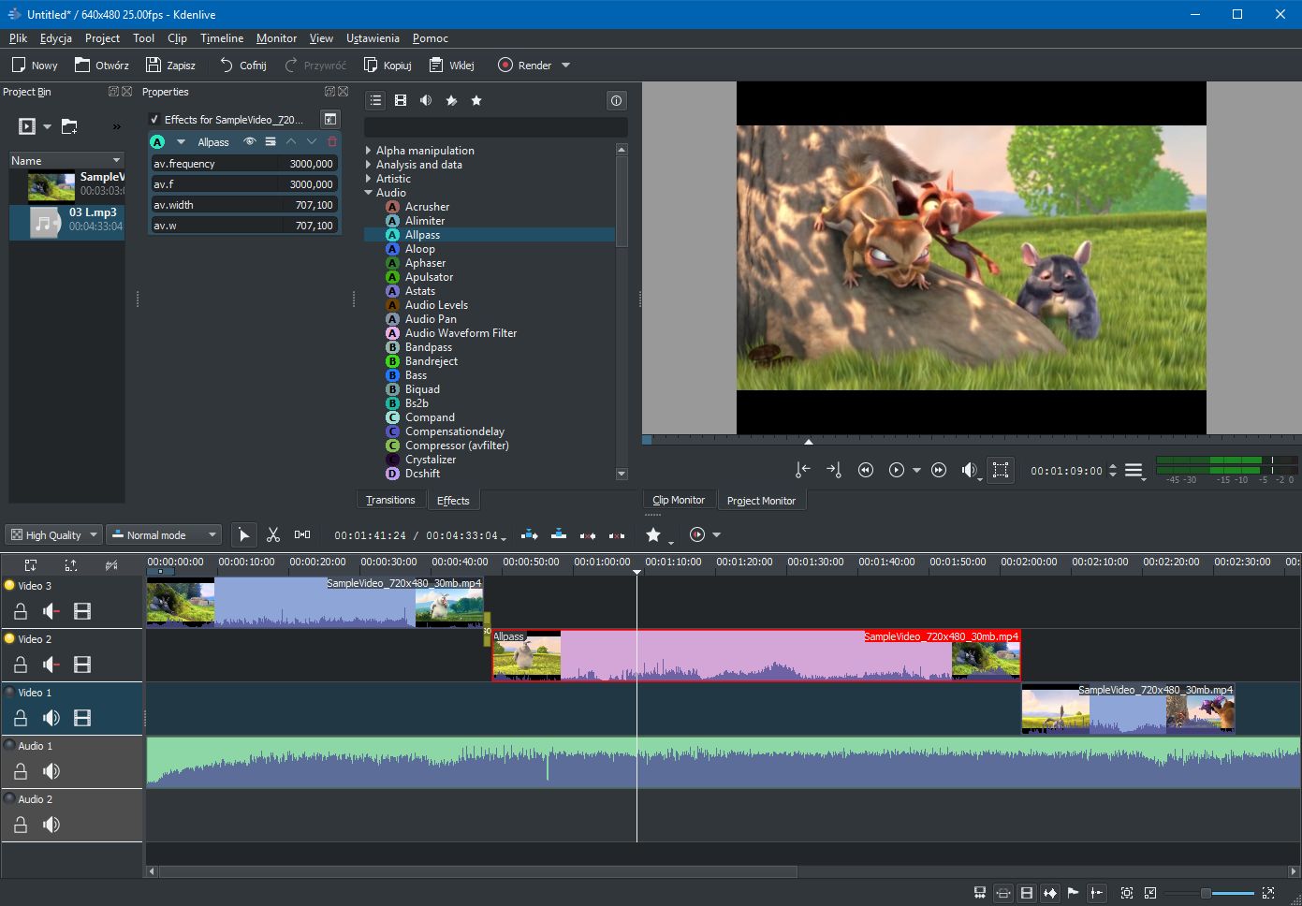Select the spacer tool in timeline toolbar
This screenshot has width=1302, height=906.
coord(302,534)
